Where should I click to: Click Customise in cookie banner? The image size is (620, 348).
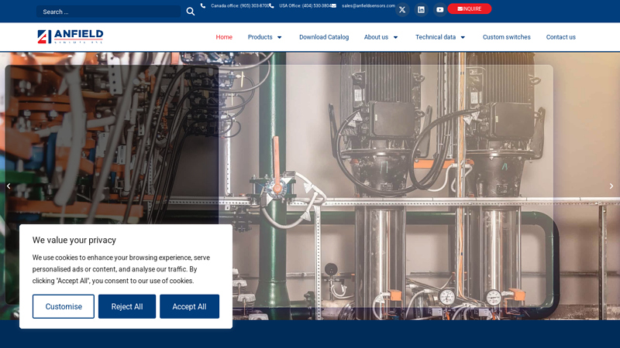click(x=64, y=306)
